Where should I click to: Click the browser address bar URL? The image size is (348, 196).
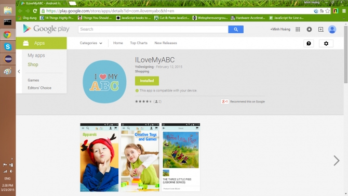pyautogui.click(x=110, y=11)
